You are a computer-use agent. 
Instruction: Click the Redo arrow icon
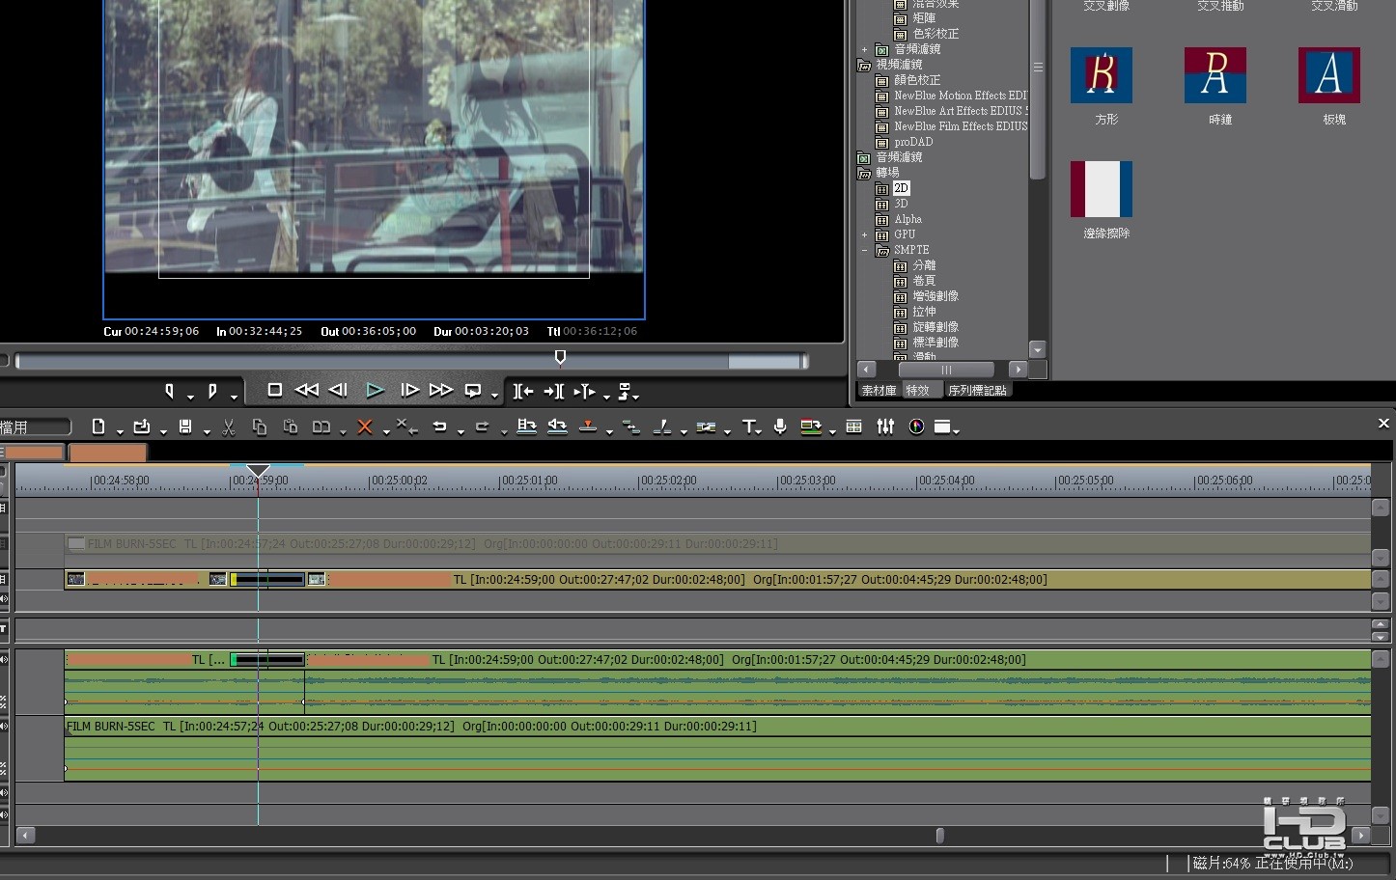click(x=483, y=426)
